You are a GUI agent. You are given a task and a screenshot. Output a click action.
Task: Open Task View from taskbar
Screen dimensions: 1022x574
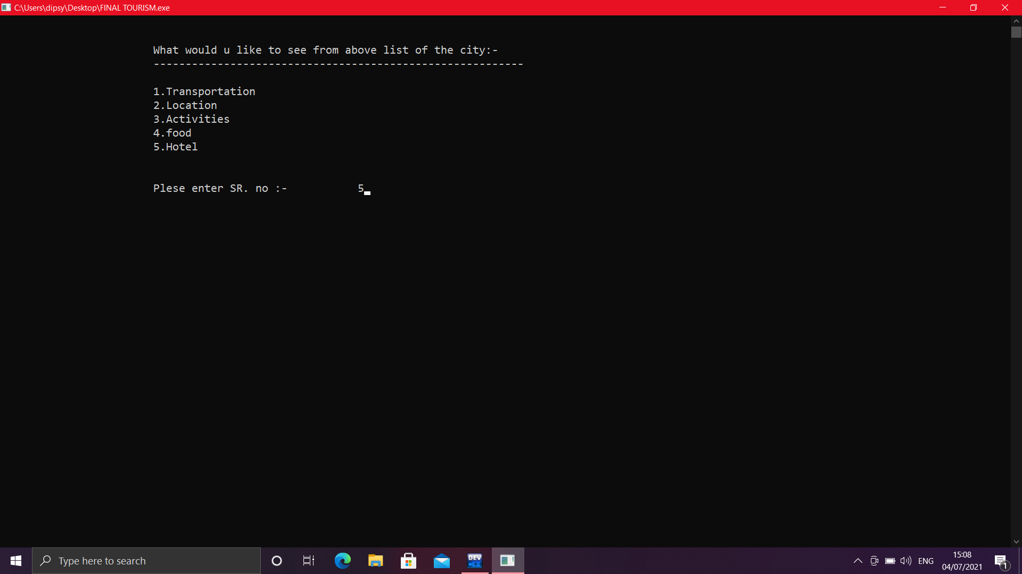[x=309, y=561]
